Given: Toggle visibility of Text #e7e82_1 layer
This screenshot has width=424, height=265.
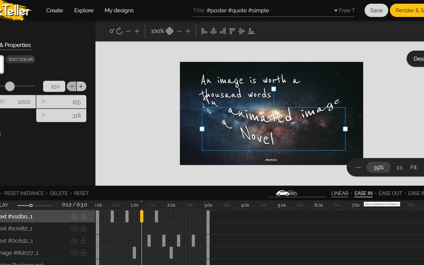Looking at the screenshot, I should point(74,228).
